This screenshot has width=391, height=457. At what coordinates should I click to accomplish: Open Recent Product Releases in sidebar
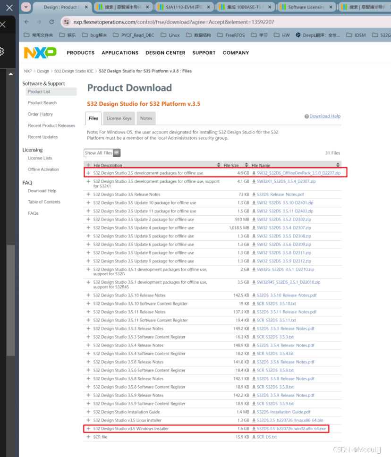51,125
